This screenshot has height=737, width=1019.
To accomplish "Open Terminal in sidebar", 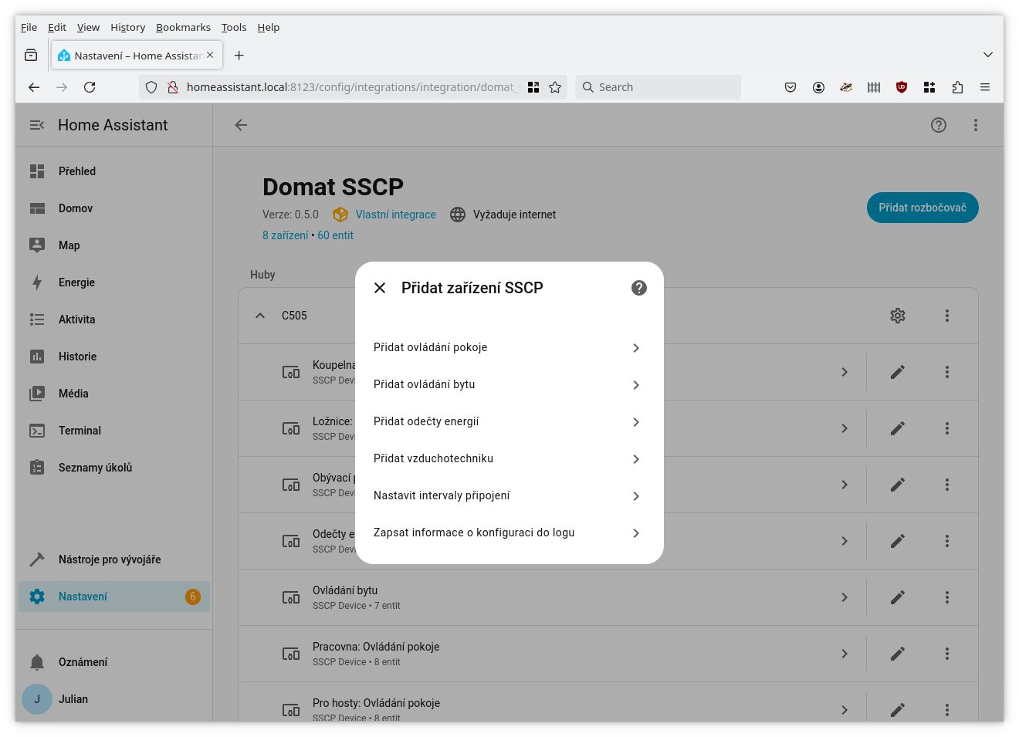I will coord(114,431).
